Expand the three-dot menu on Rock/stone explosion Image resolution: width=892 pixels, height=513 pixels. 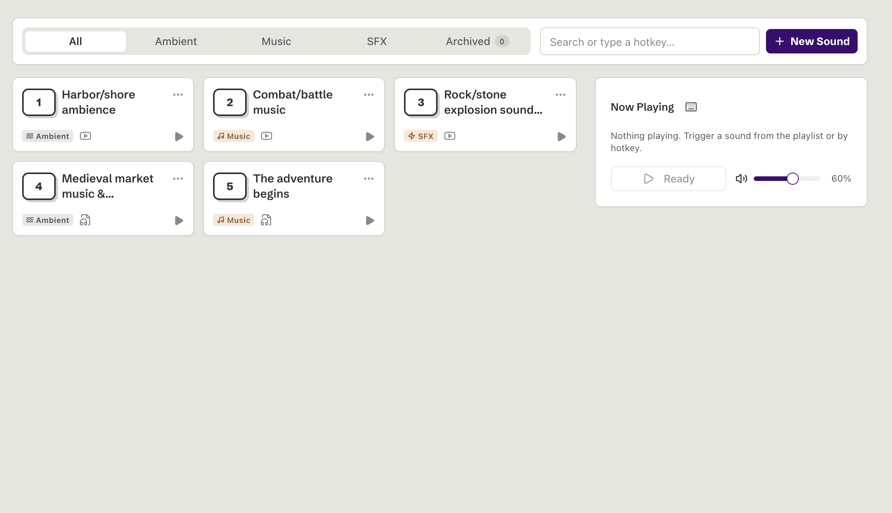[x=561, y=95]
